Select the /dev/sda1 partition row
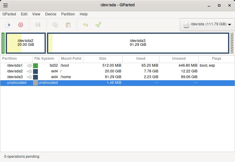235x162 pixels. [x=117, y=65]
